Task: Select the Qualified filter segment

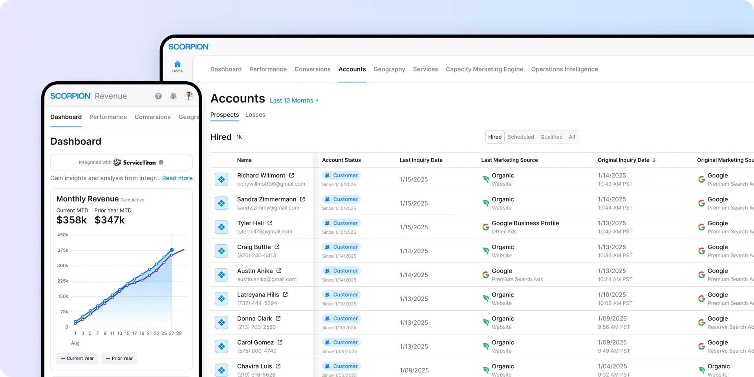Action: point(551,137)
